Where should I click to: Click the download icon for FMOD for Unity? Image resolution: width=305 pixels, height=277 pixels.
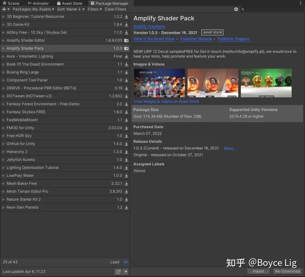click(x=126, y=128)
